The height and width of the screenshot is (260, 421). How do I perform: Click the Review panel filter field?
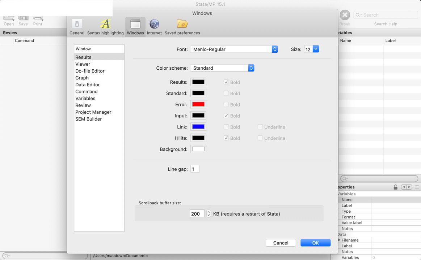tap(45, 256)
